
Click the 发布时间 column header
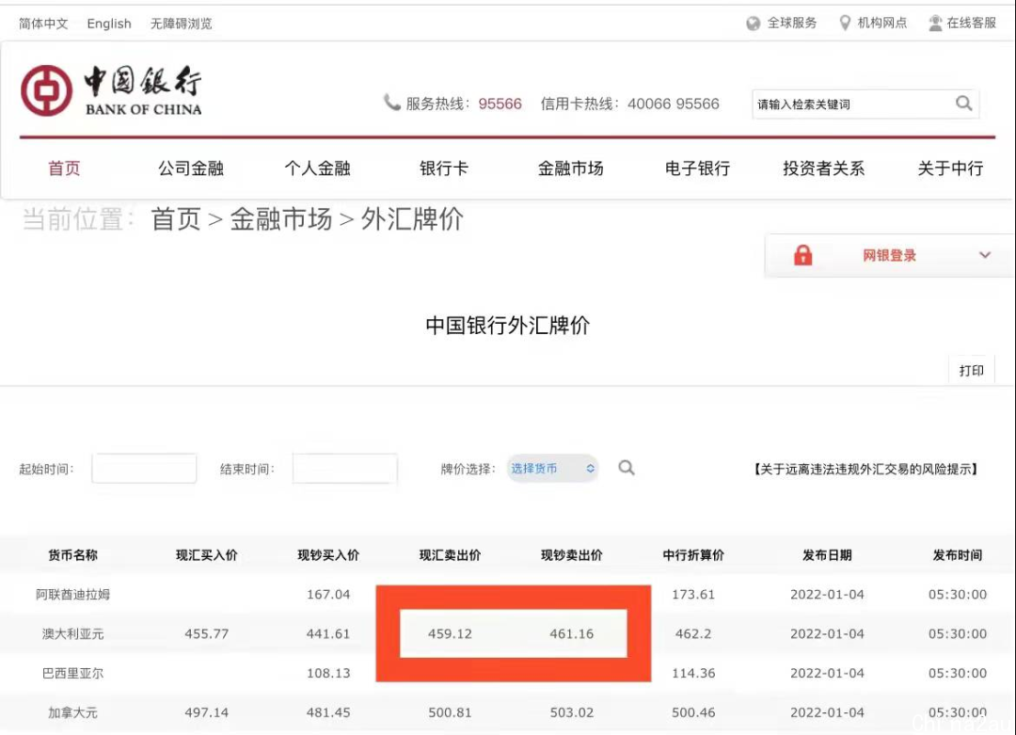pos(957,555)
